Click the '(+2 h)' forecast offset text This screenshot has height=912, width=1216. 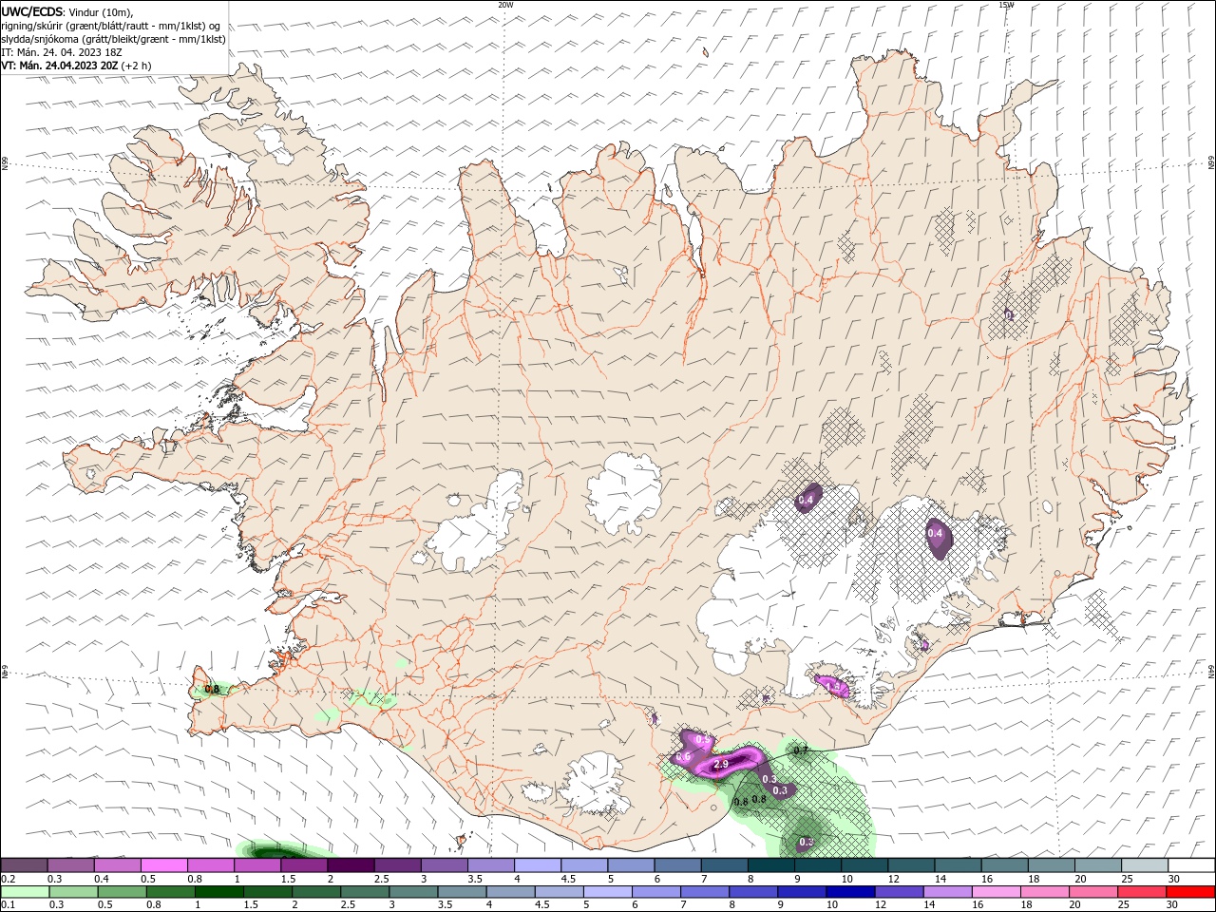[x=136, y=66]
